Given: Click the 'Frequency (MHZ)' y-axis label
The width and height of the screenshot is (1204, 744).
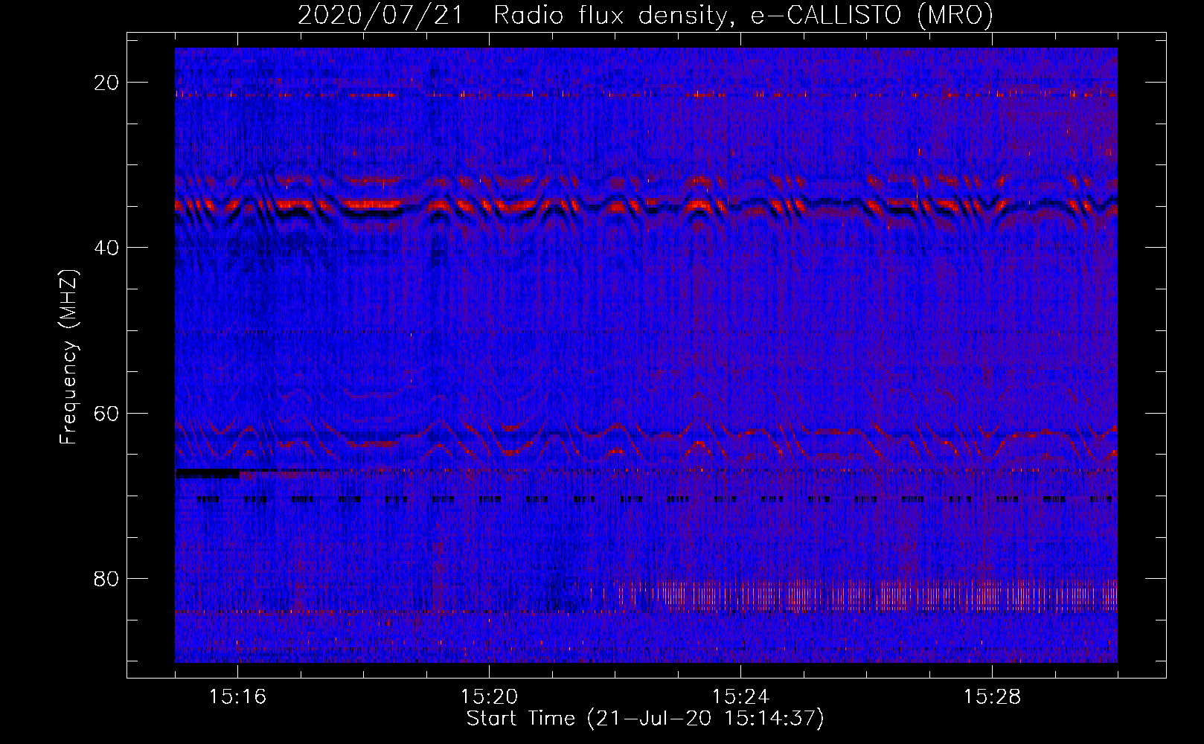Looking at the screenshot, I should pos(68,357).
